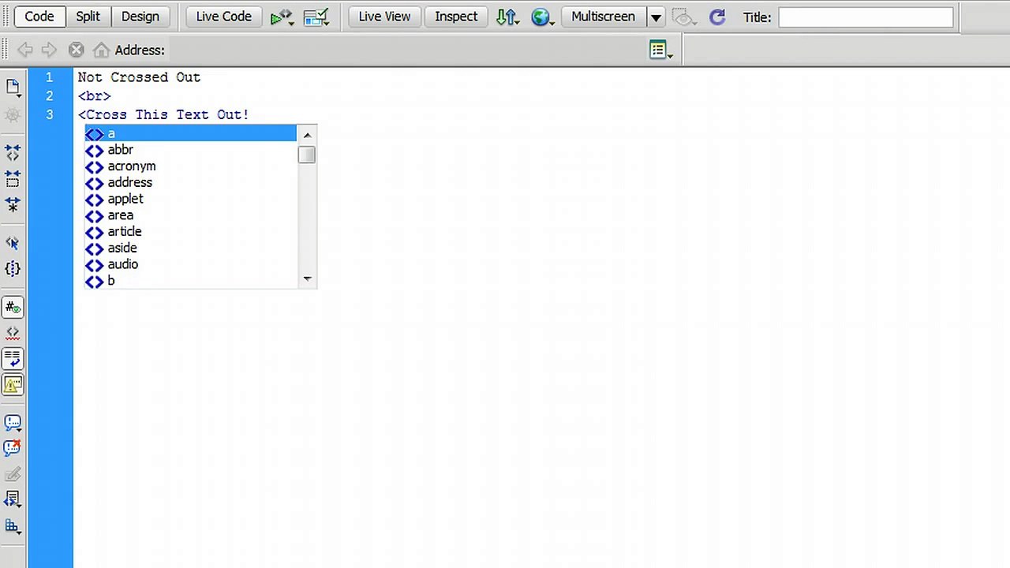Remove comment from code
1010x568 pixels.
[x=13, y=448]
